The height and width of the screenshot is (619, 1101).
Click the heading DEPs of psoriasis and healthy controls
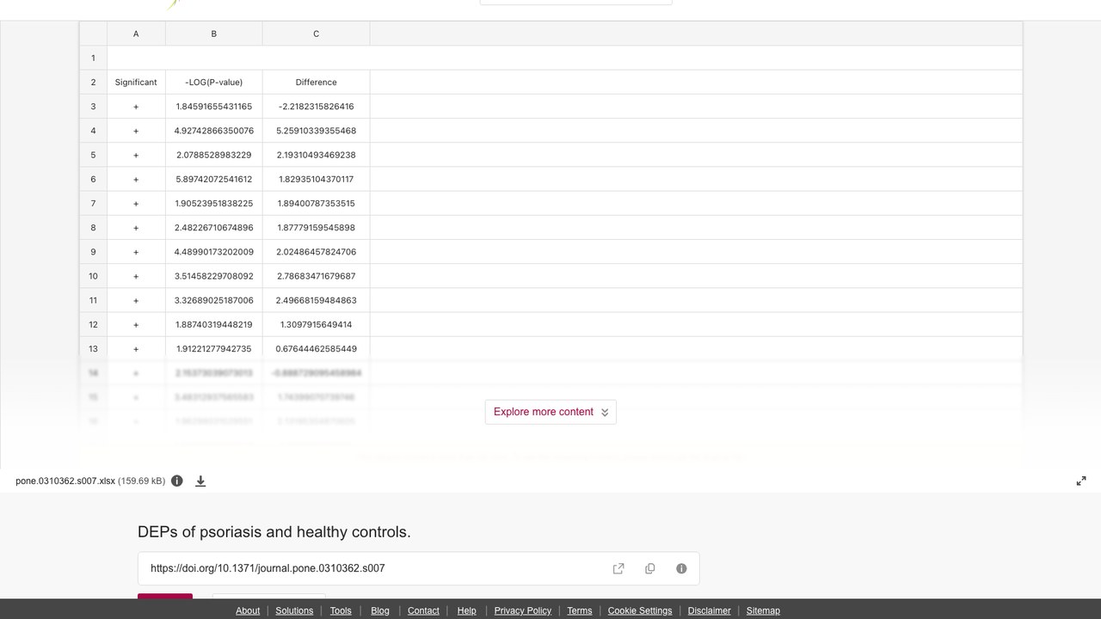click(x=274, y=532)
